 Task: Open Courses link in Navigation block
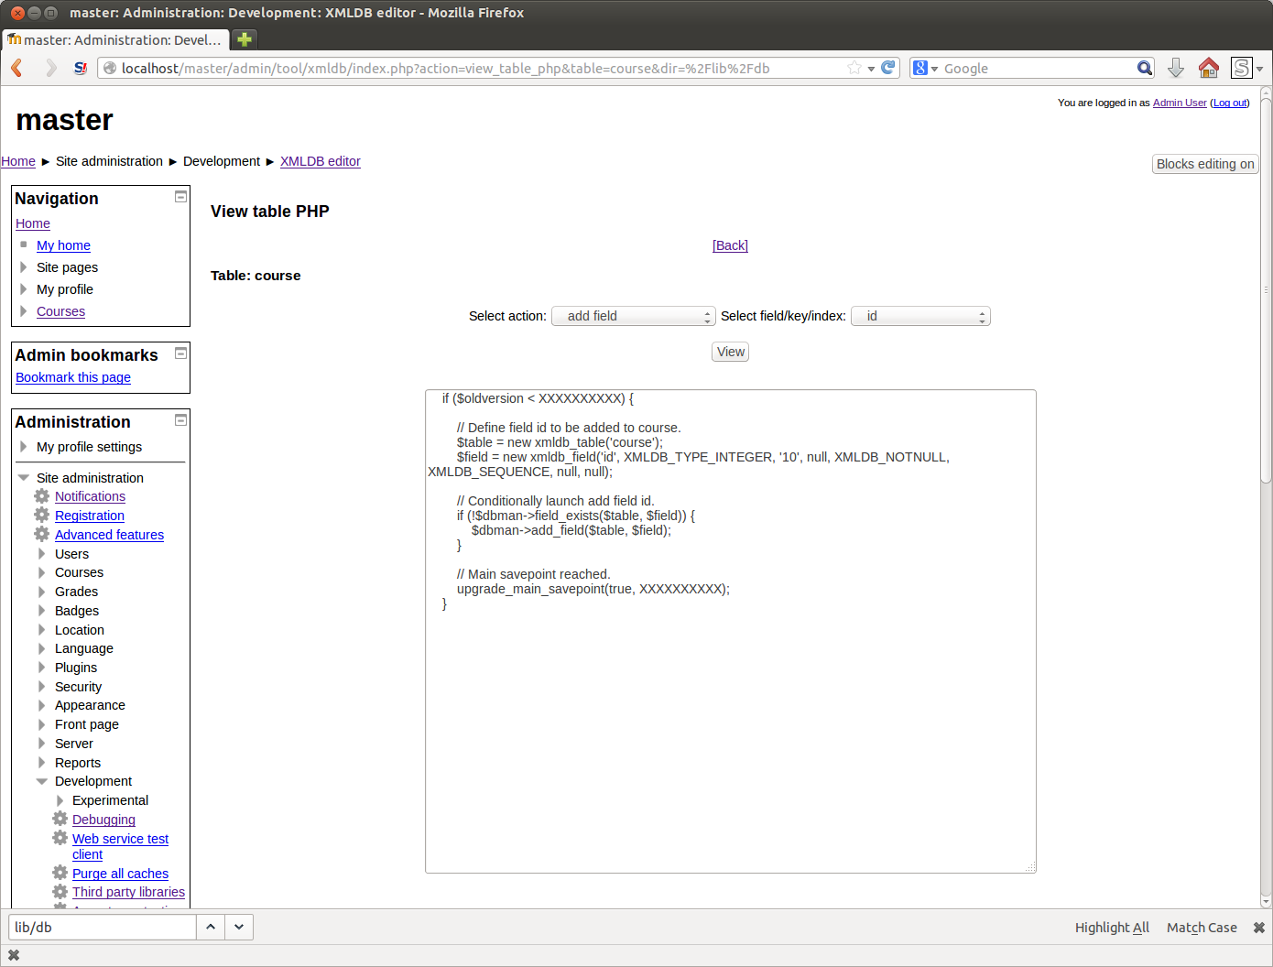click(60, 311)
